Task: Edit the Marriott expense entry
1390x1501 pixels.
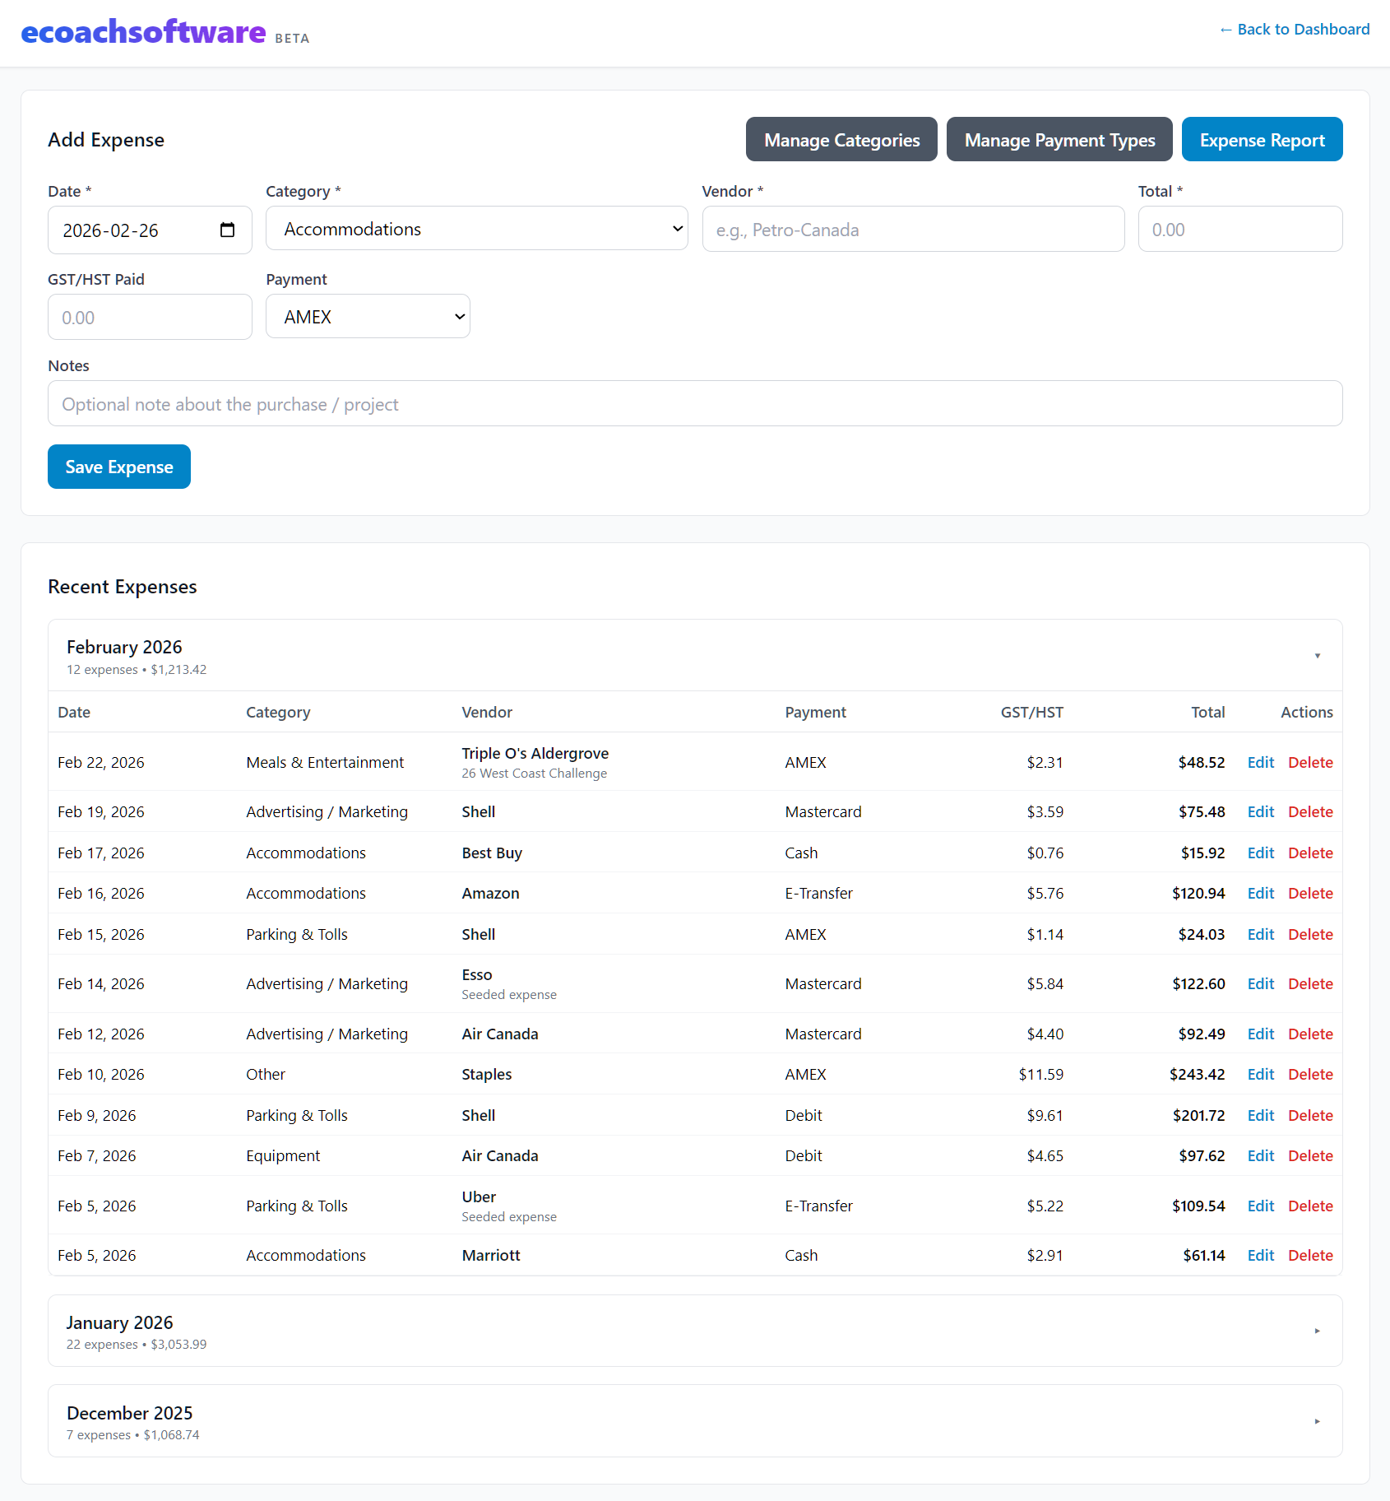Action: [x=1260, y=1256]
